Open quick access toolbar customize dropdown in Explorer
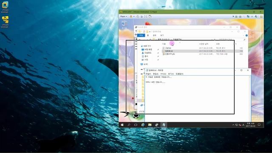Viewport: 272px width, 153px height. click(150, 31)
